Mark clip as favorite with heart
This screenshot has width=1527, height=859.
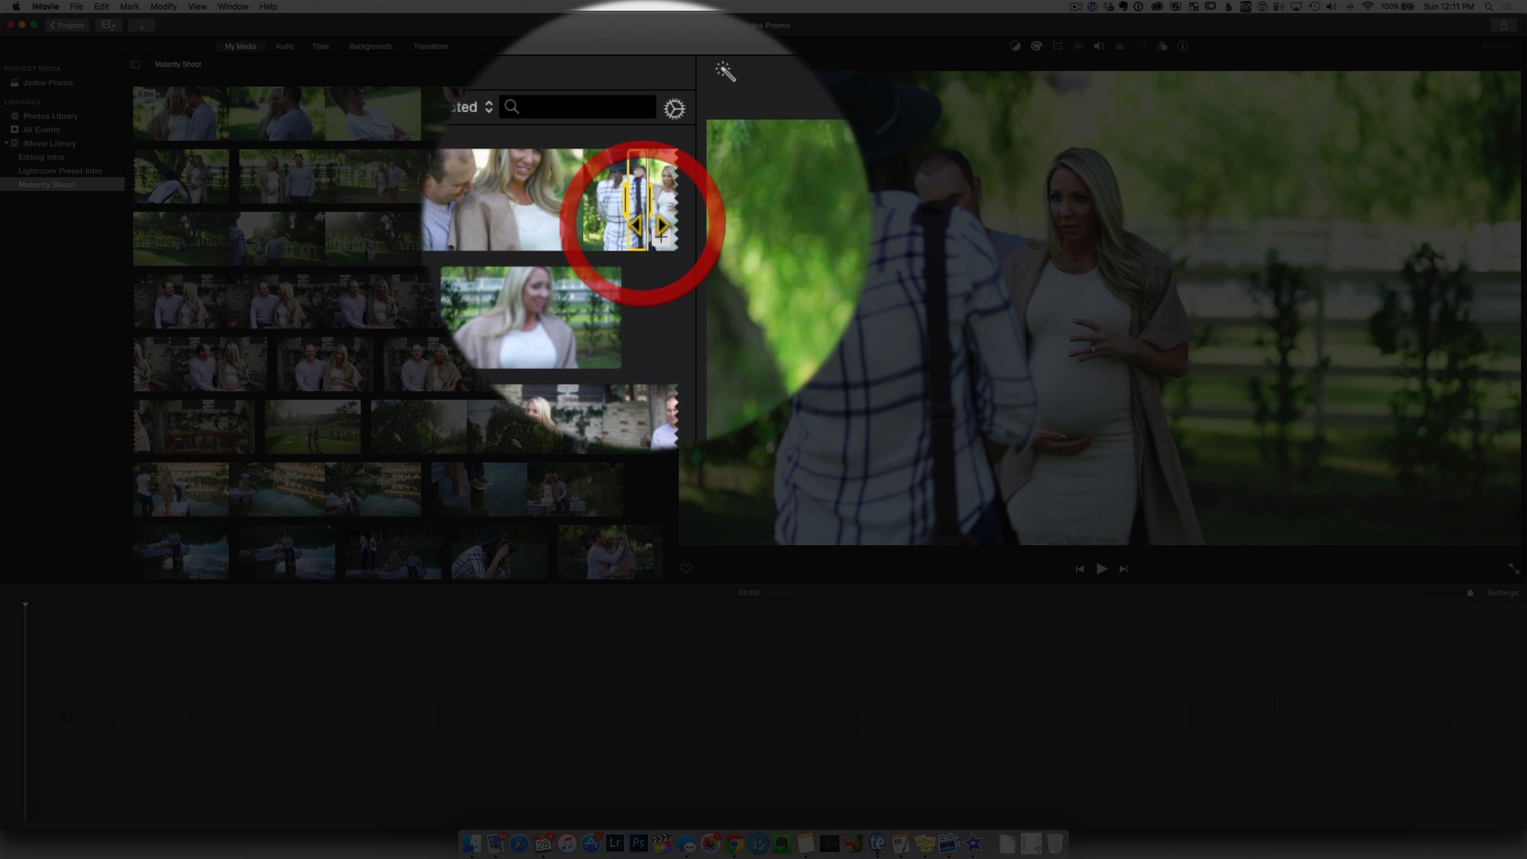coord(686,569)
